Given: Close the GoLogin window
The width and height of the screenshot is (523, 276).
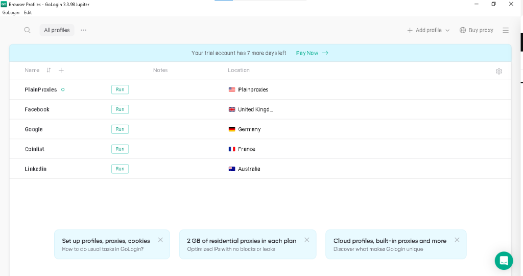Looking at the screenshot, I should (x=511, y=4).
